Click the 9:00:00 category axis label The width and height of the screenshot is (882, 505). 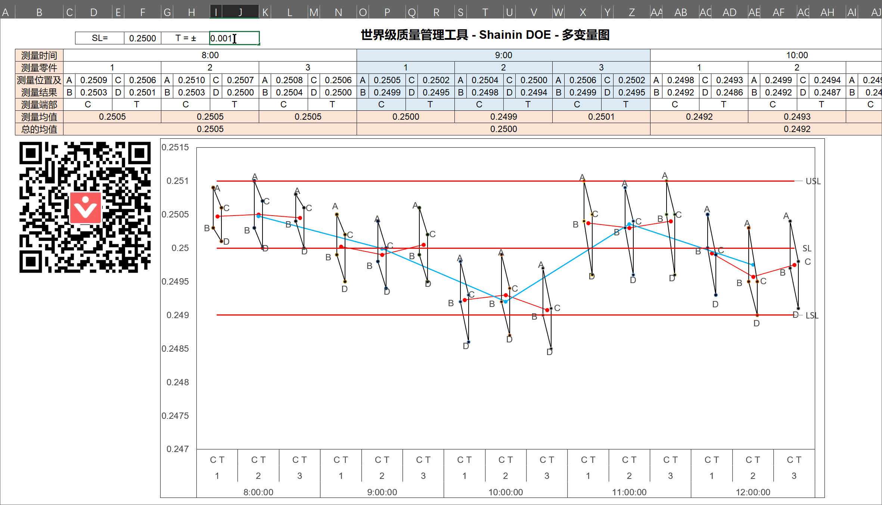[382, 492]
